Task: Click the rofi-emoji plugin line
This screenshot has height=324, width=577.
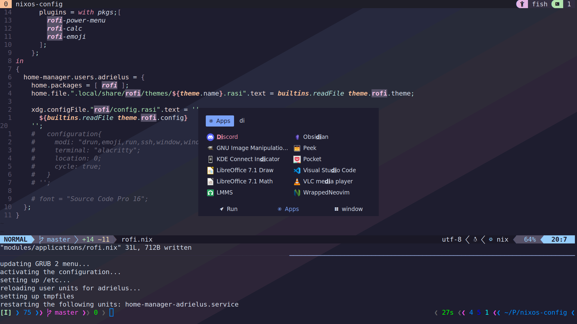Action: point(66,37)
